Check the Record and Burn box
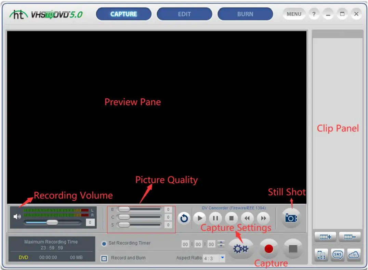The image size is (368, 270). [104, 258]
